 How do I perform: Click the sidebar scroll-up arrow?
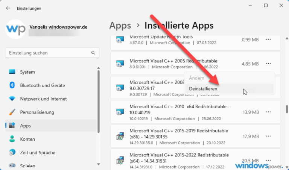pos(99,68)
